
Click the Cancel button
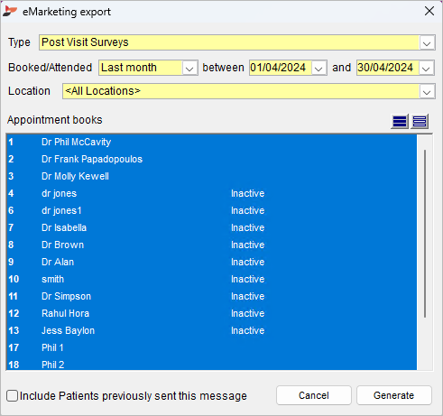tap(314, 395)
